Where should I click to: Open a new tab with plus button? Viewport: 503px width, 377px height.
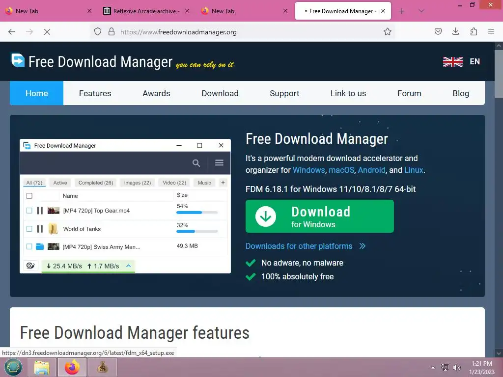click(402, 11)
